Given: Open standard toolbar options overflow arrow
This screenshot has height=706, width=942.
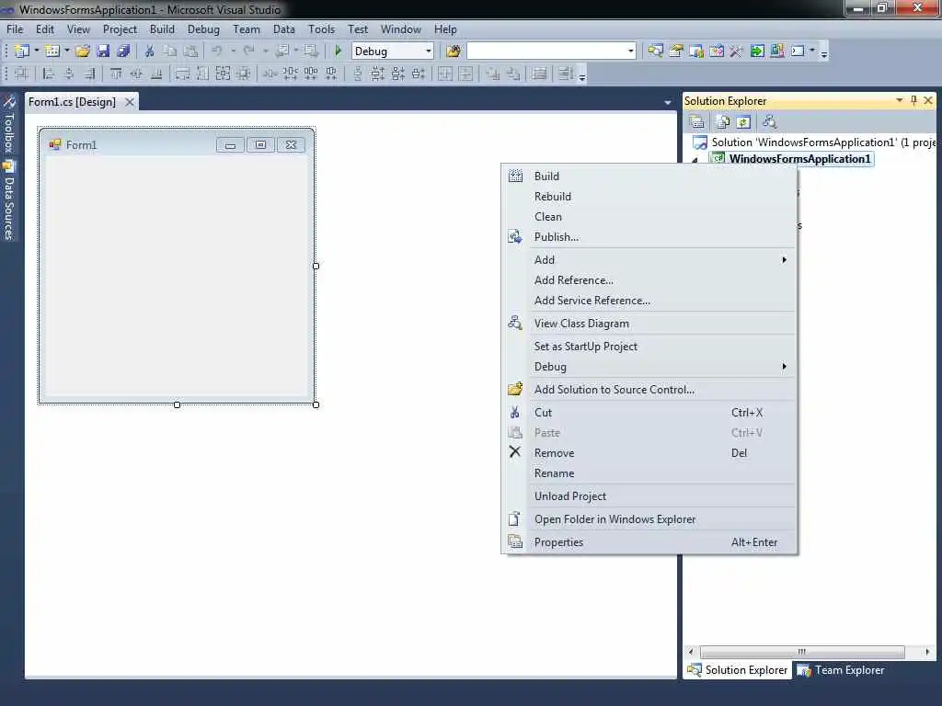Looking at the screenshot, I should [x=824, y=53].
